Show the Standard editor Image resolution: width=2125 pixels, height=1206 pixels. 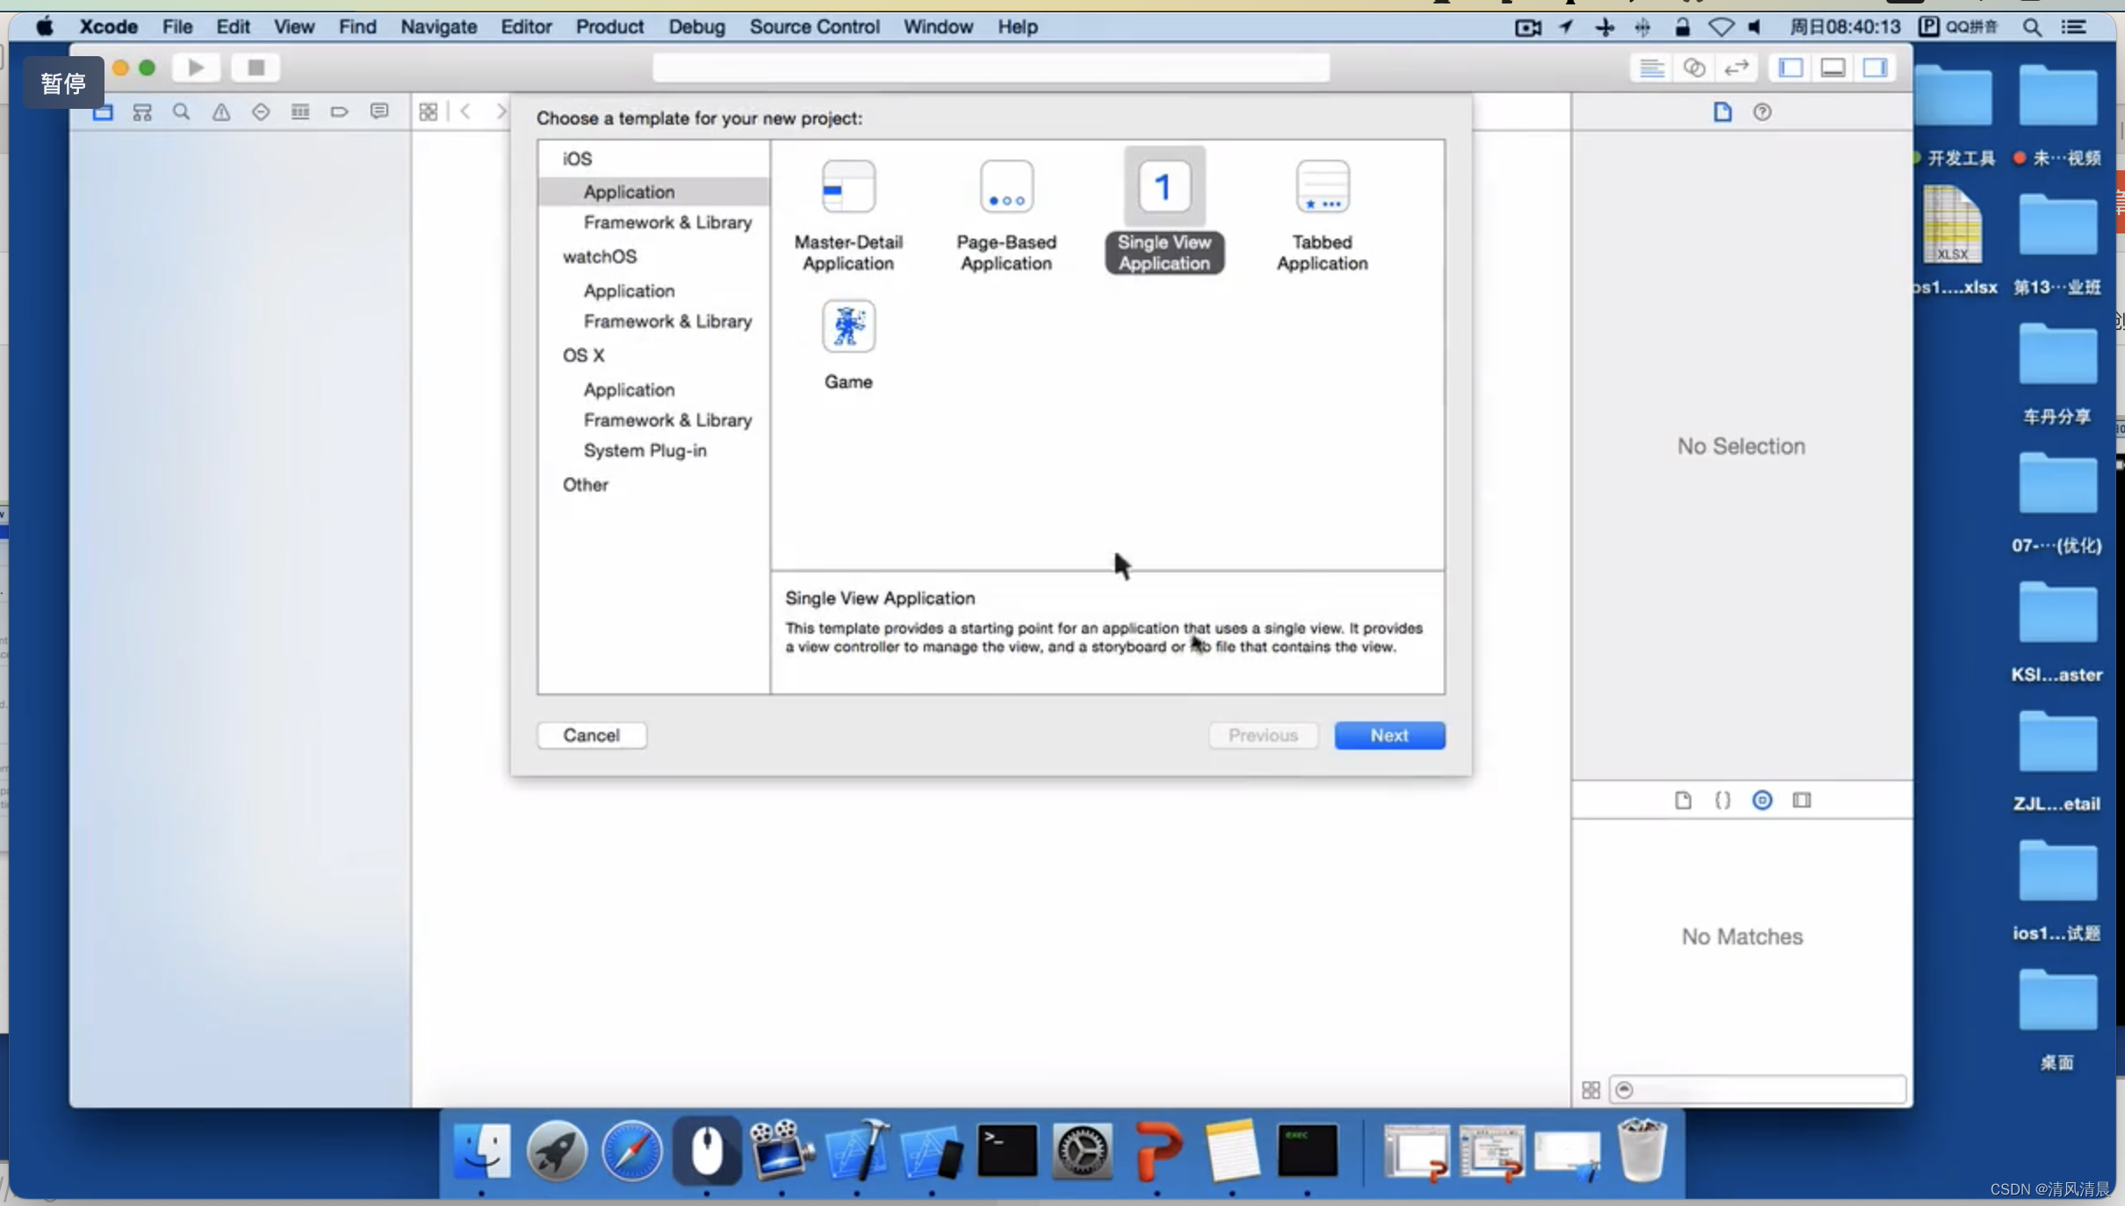[1652, 68]
